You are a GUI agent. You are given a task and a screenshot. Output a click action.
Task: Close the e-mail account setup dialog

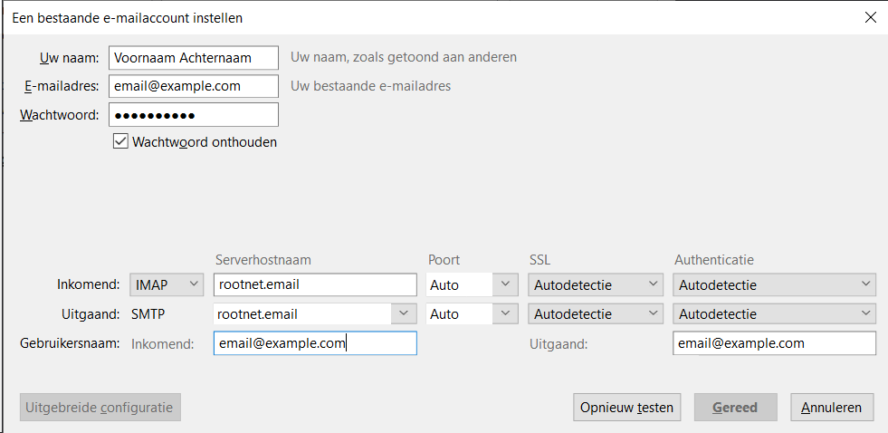(870, 17)
